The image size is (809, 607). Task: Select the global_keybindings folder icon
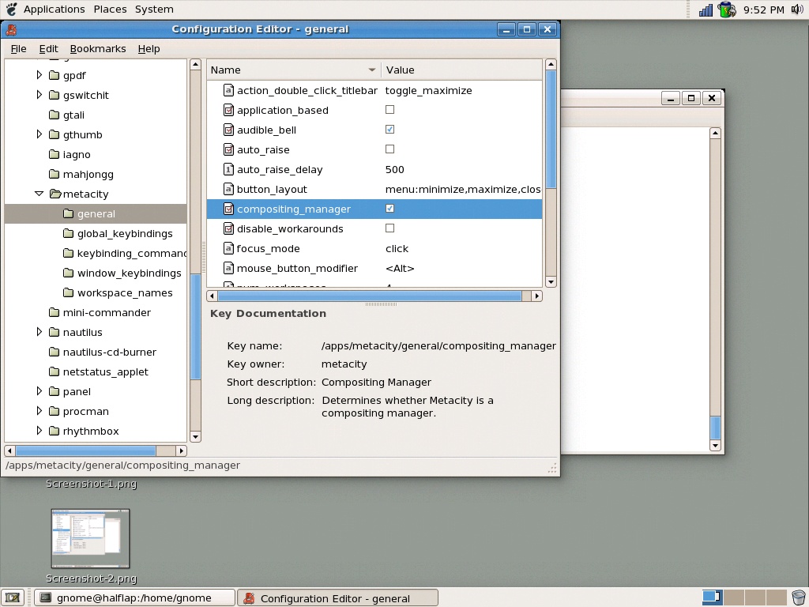68,233
